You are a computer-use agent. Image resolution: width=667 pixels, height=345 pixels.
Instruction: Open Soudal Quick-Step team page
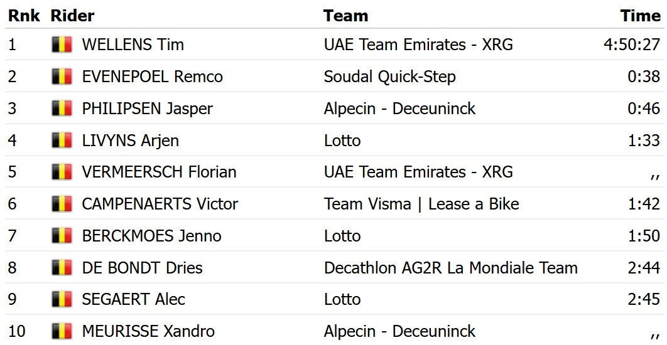[x=389, y=77]
